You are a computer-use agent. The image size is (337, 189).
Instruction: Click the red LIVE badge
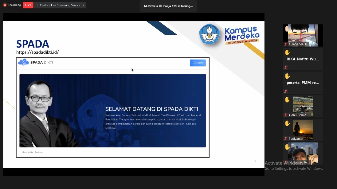[x=28, y=5]
